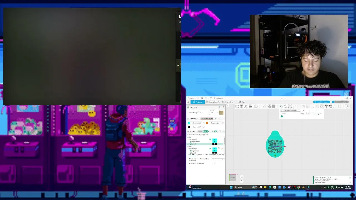356x200 pixels.
Task: Close the part info box
Action: click(x=350, y=178)
